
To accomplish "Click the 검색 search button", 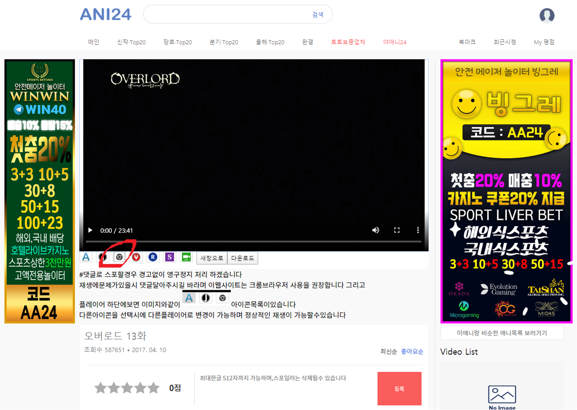I will [x=318, y=15].
